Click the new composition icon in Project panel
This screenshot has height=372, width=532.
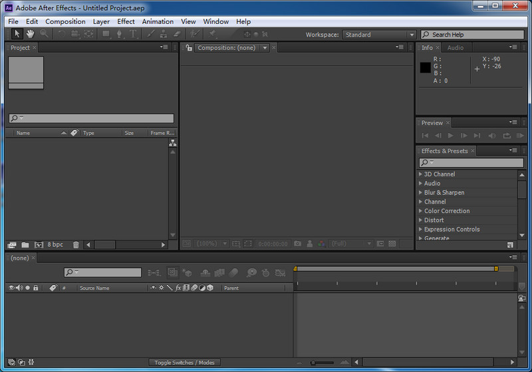[x=39, y=245]
